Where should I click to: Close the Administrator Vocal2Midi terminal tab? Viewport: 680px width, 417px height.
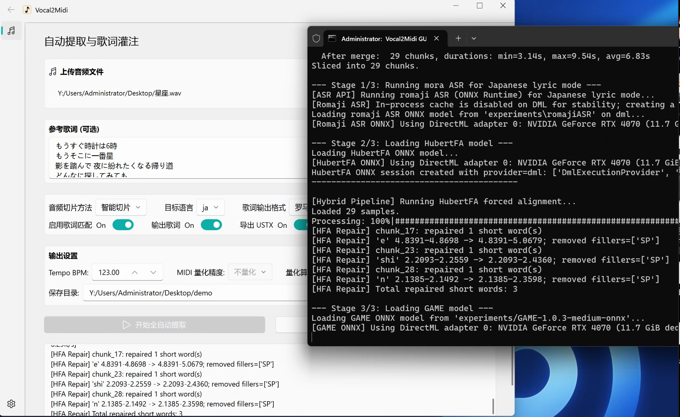[436, 38]
